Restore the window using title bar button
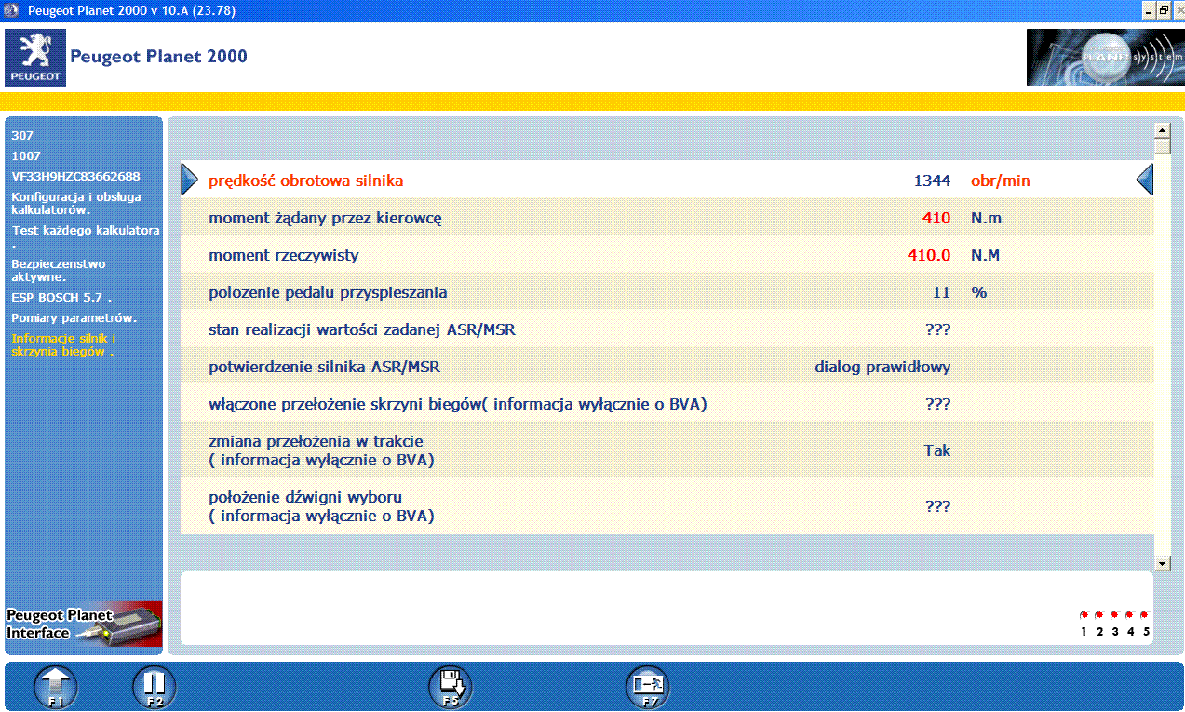Viewport: 1185px width, 712px height. click(x=1164, y=11)
